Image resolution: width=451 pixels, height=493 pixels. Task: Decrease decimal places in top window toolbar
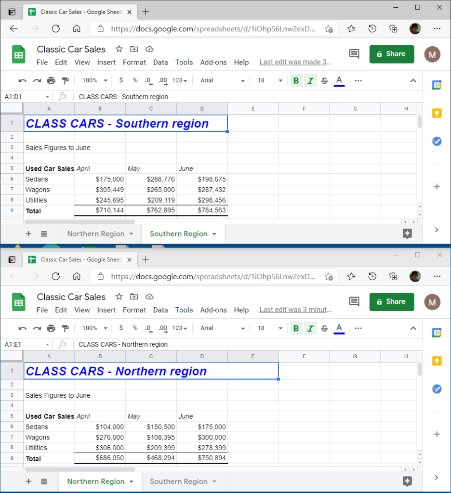148,81
